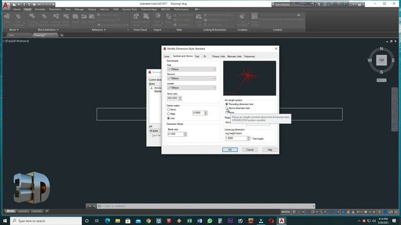
Task: Open the WCS dropdown below ViewCube
Action: [382, 80]
